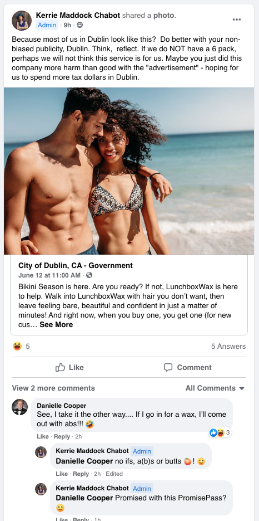Click the globe public icon under City of Dublin
The width and height of the screenshot is (259, 521).
[89, 275]
